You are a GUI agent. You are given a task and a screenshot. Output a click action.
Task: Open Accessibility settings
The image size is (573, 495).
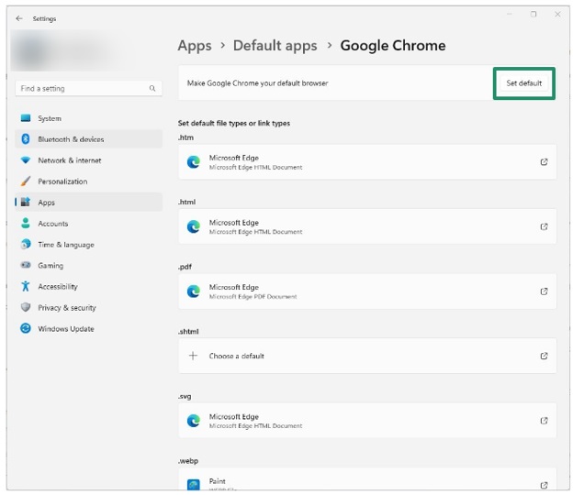(89, 286)
